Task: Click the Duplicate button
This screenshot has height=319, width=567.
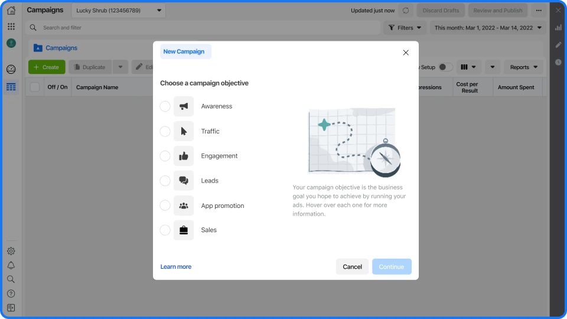Action: click(x=90, y=67)
